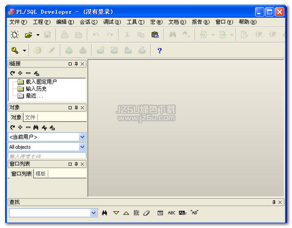Maximize the 链接 panel
292x228 pixels.
(70, 64)
